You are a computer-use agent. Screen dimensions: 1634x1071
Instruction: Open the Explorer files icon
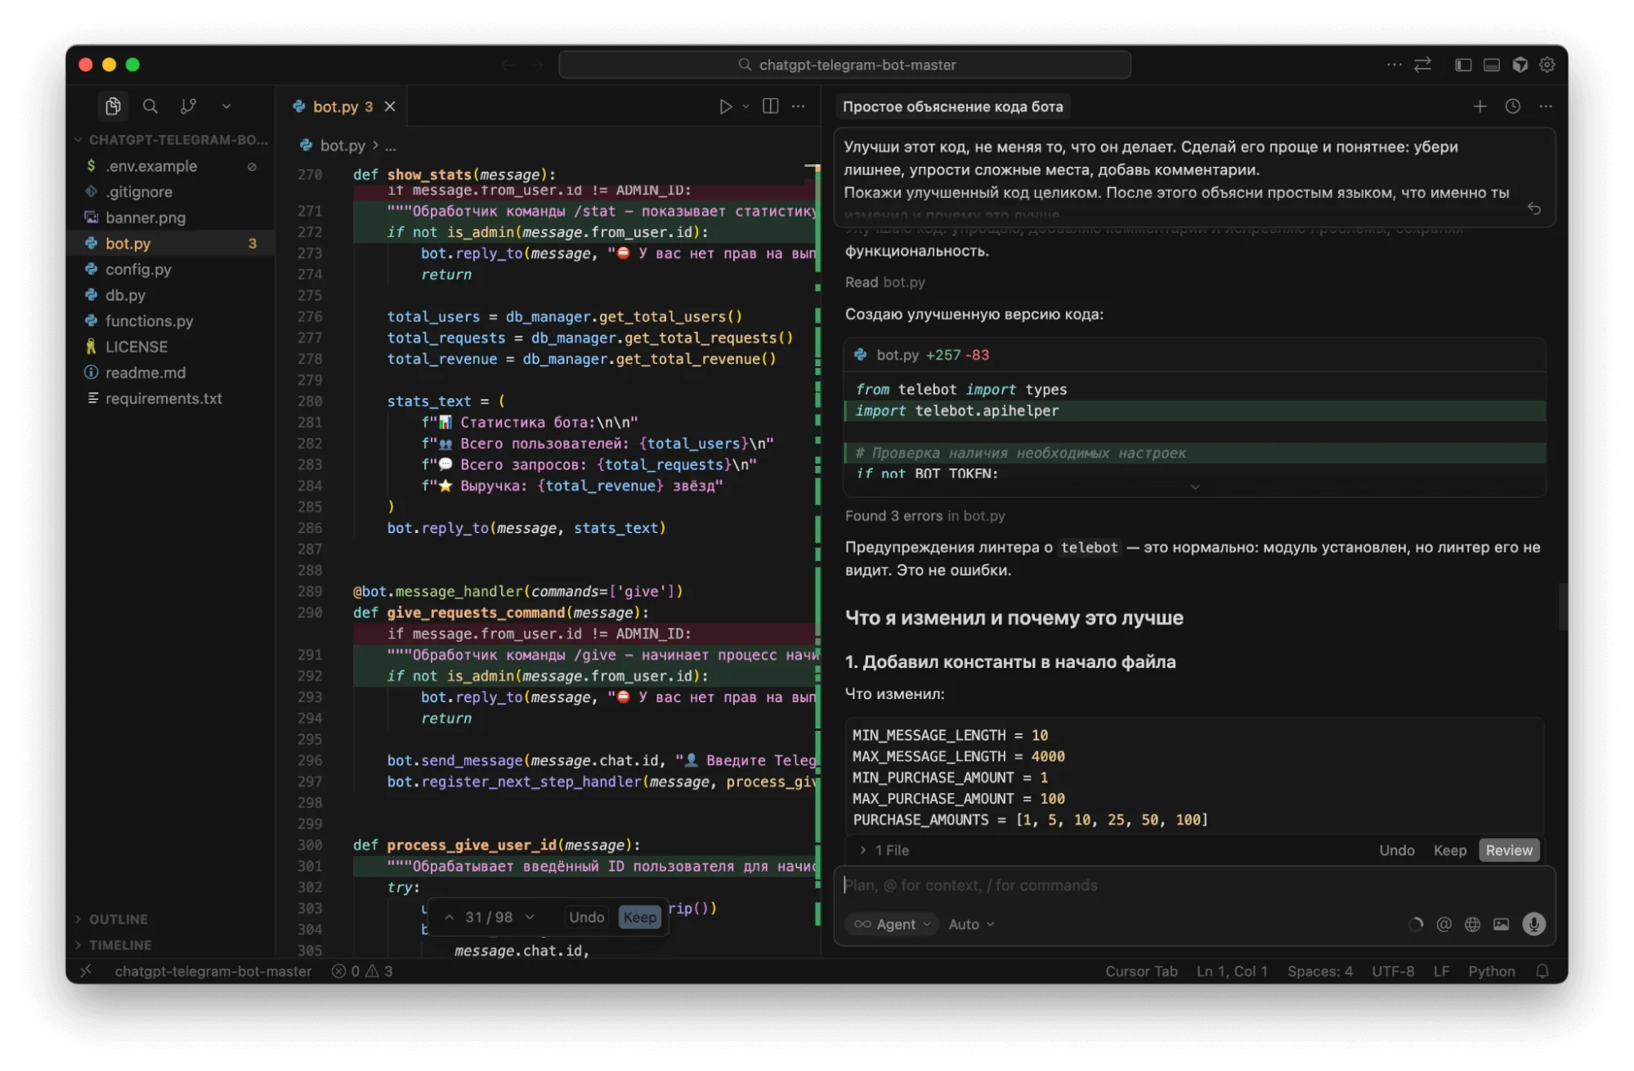[x=113, y=106]
